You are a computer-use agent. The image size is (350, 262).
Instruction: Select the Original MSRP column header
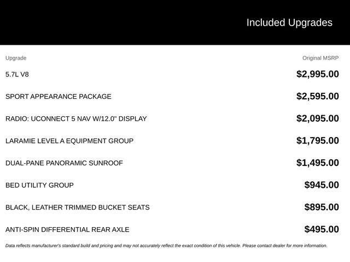(320, 58)
